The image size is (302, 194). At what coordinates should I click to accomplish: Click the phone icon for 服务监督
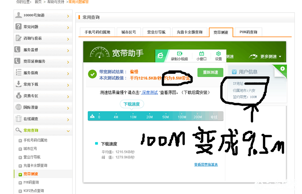[17, 49]
